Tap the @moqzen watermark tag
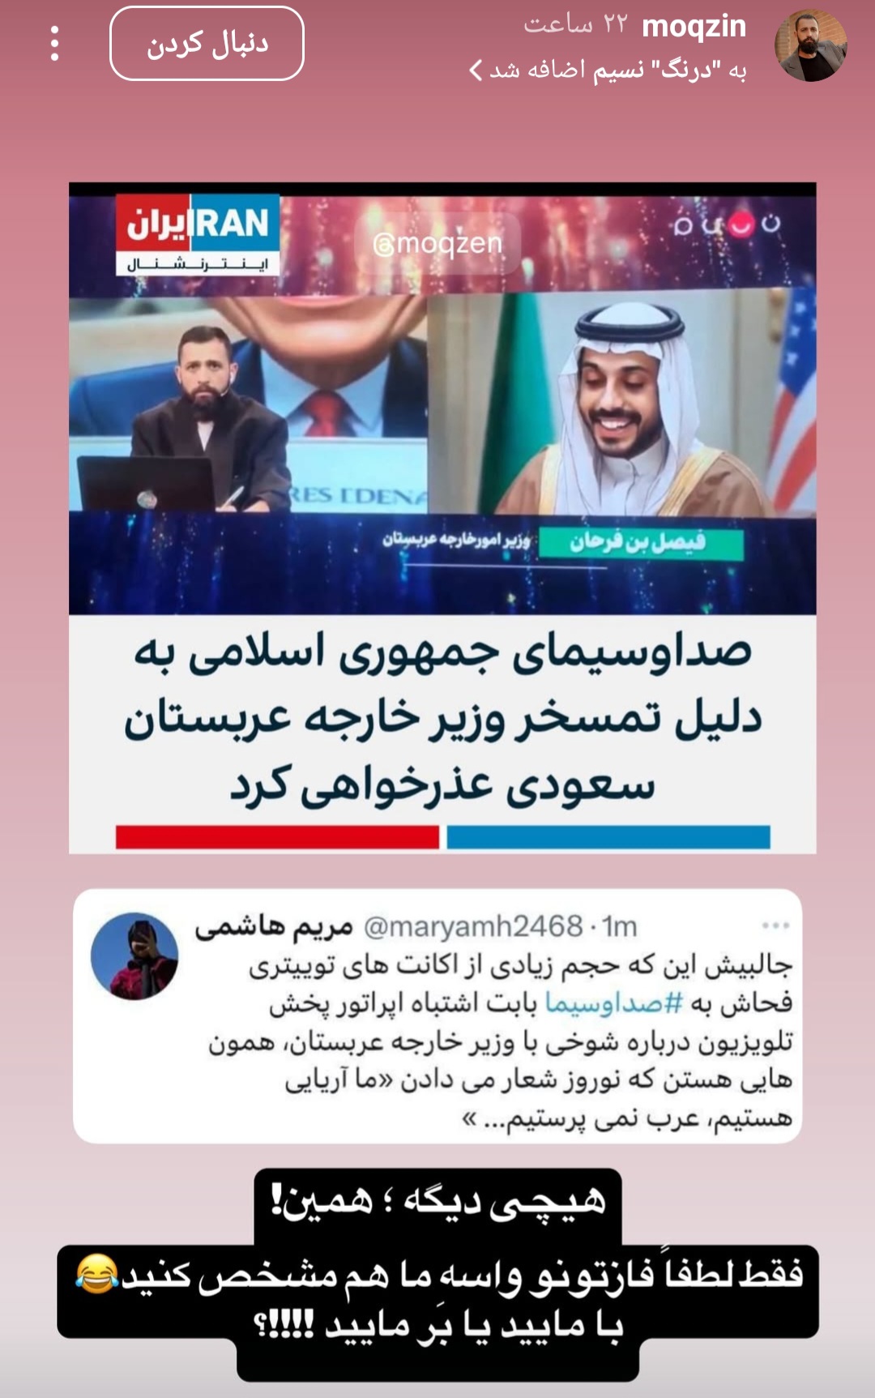This screenshot has width=875, height=1398. pos(437,242)
